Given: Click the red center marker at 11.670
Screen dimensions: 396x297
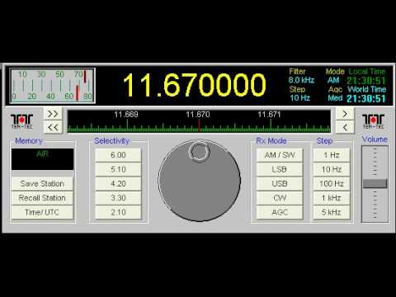Looking at the screenshot, I should [199, 125].
